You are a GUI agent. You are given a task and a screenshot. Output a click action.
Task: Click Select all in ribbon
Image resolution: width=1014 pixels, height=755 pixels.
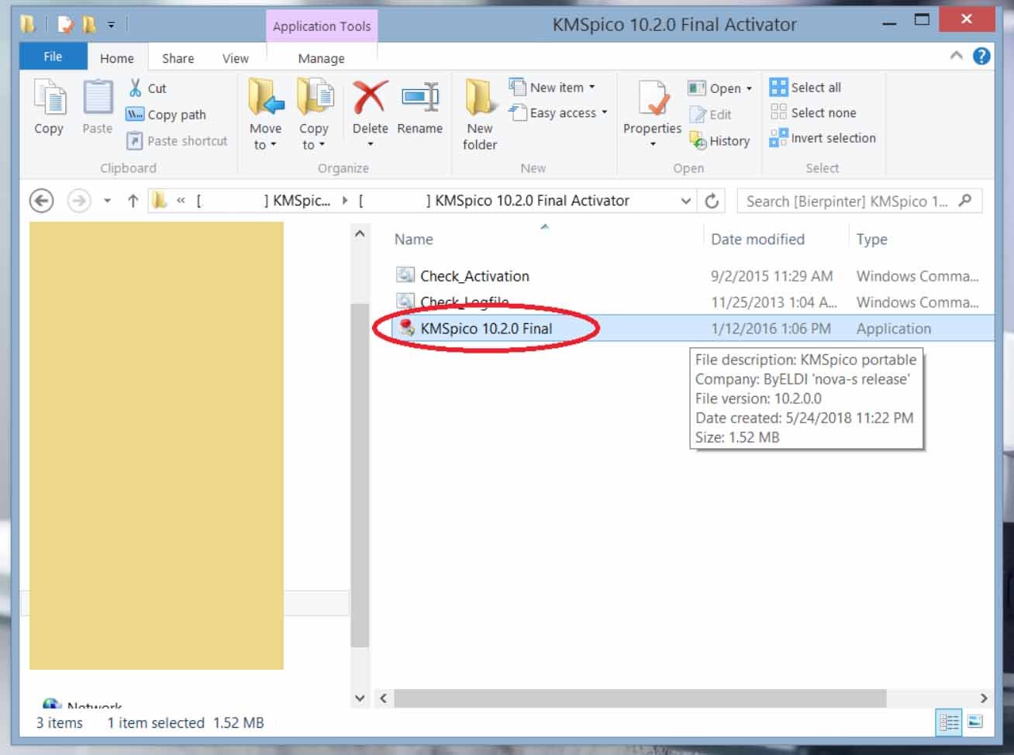805,87
